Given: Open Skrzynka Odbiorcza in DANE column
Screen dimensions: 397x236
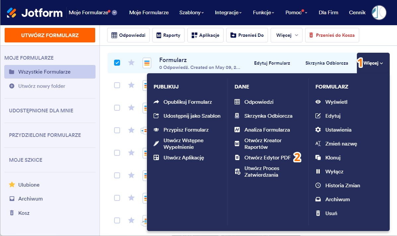Looking at the screenshot, I should pos(263,116).
